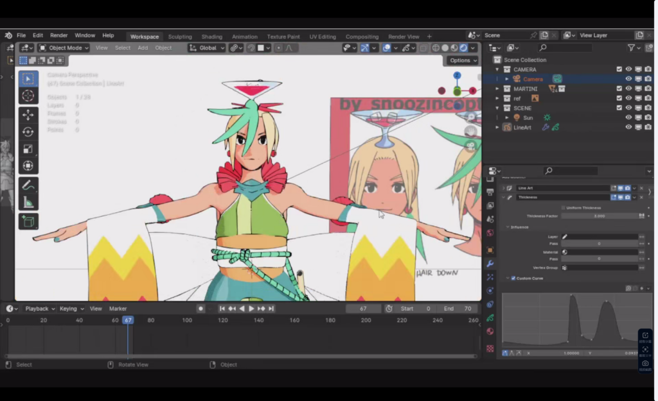The width and height of the screenshot is (658, 401).
Task: Open the Window menu
Action: (85, 36)
